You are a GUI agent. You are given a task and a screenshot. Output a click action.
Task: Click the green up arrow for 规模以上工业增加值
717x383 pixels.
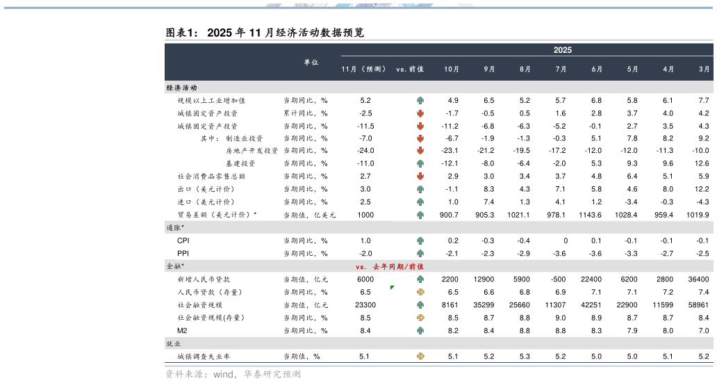(x=420, y=101)
